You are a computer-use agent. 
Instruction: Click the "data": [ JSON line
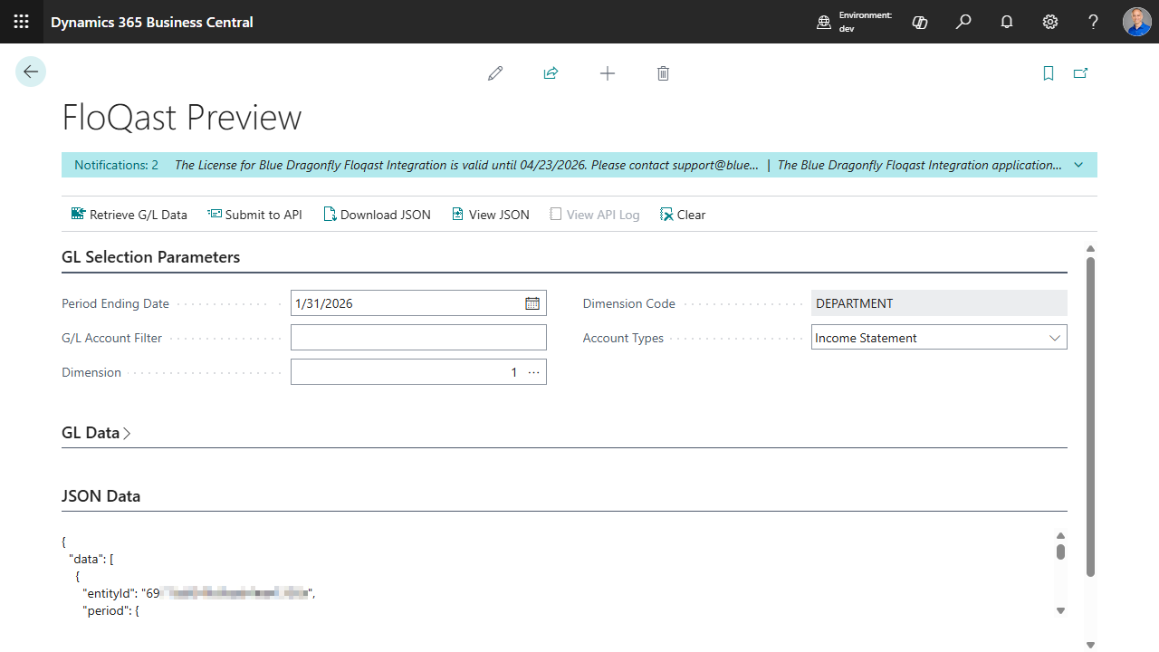coord(90,559)
